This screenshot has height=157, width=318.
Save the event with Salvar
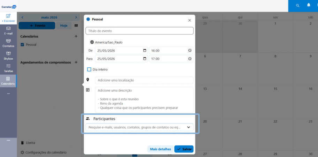point(184,149)
